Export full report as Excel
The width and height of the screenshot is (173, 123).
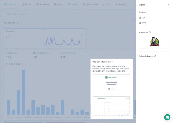[x=144, y=23]
